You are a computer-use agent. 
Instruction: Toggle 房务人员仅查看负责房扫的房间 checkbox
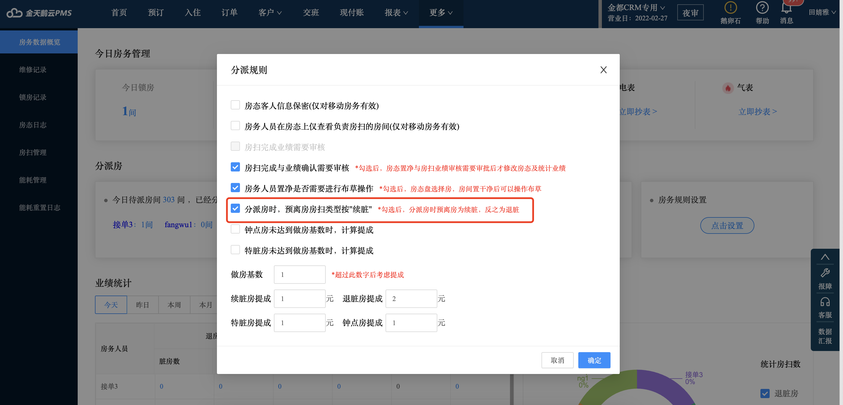[235, 126]
